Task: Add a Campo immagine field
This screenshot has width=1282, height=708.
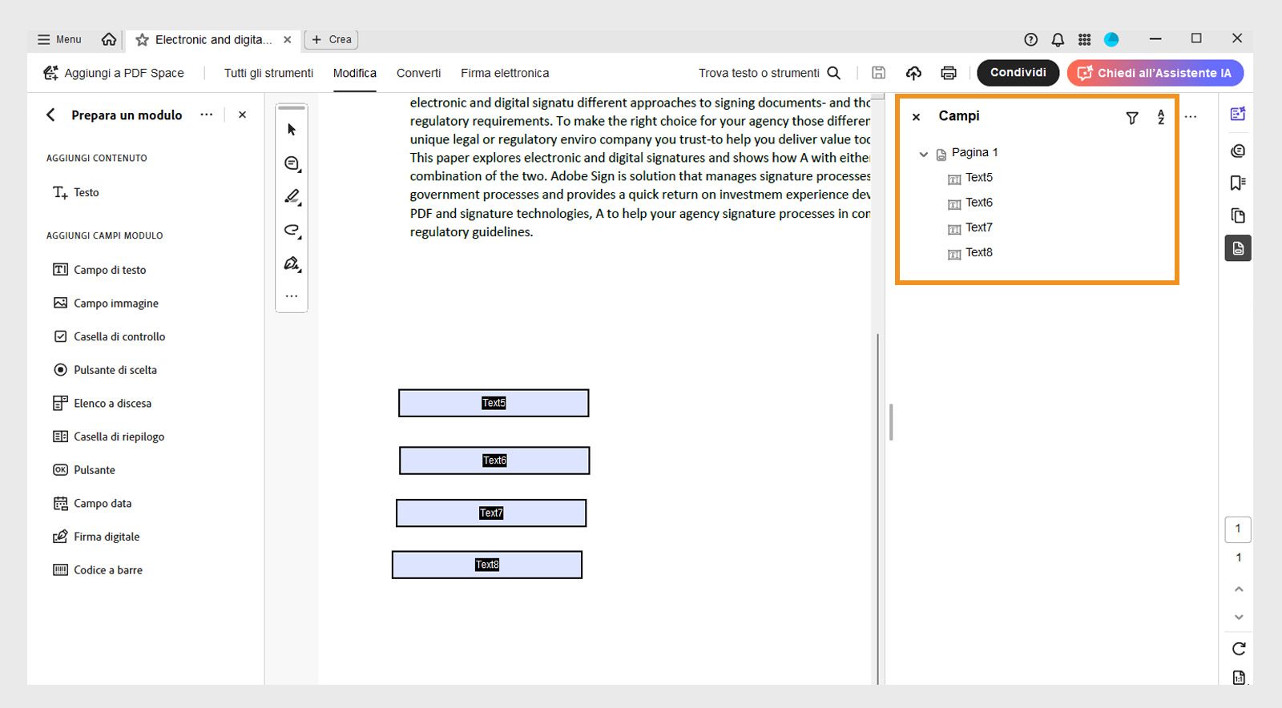Action: click(x=106, y=304)
